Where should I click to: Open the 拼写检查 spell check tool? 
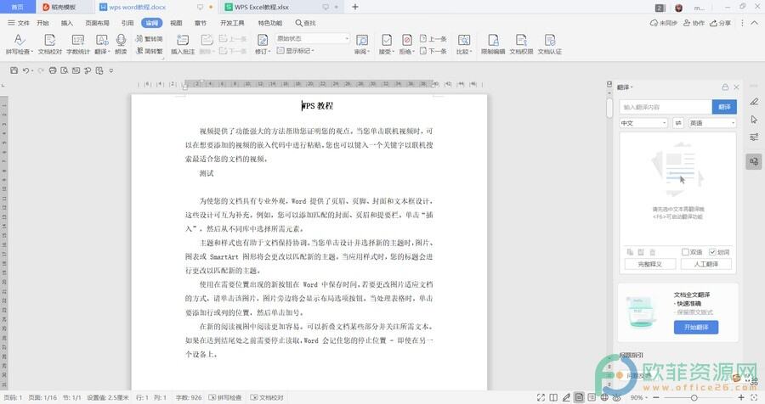[x=19, y=44]
